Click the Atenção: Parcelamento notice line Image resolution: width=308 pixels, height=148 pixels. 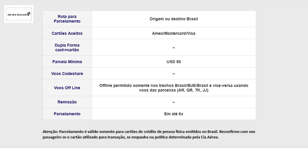click(149, 131)
